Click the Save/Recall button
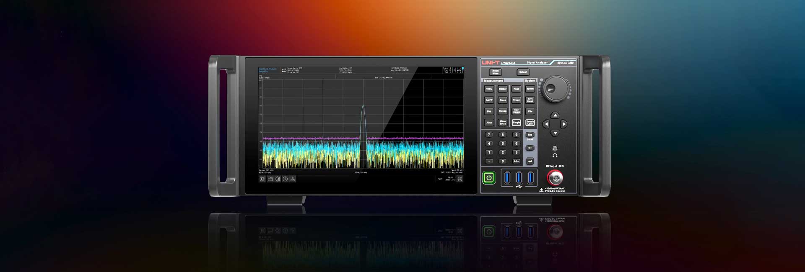The height and width of the screenshot is (272, 805). point(530,100)
